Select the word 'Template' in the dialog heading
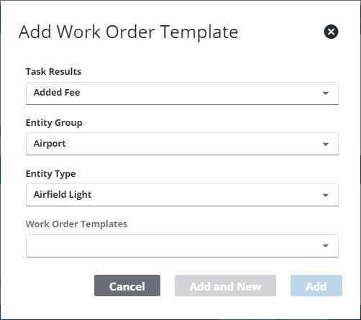The height and width of the screenshot is (320, 361). [x=199, y=32]
